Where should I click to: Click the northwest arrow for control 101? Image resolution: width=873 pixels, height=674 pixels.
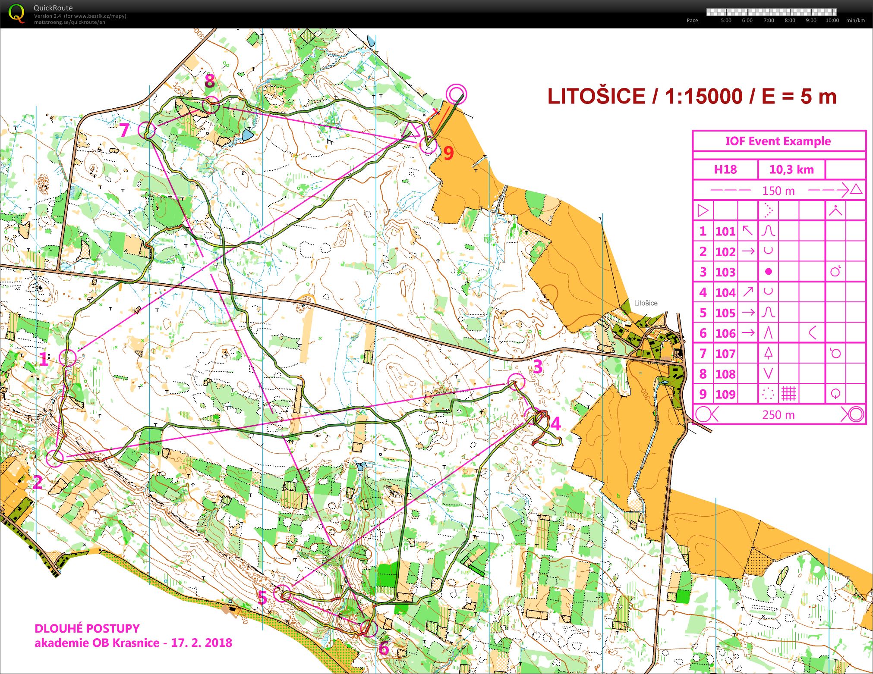click(x=747, y=231)
